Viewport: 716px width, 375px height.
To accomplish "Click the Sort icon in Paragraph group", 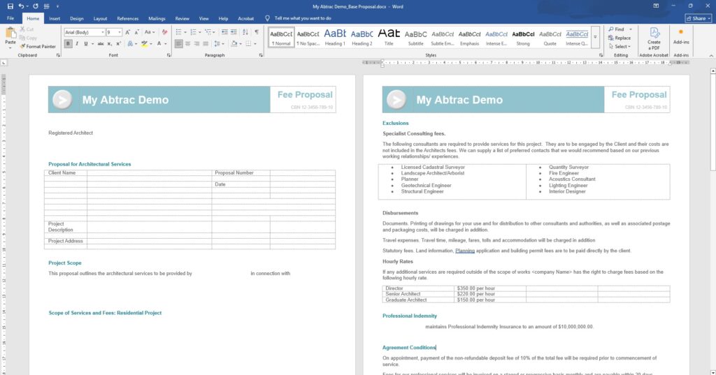I will (x=244, y=32).
